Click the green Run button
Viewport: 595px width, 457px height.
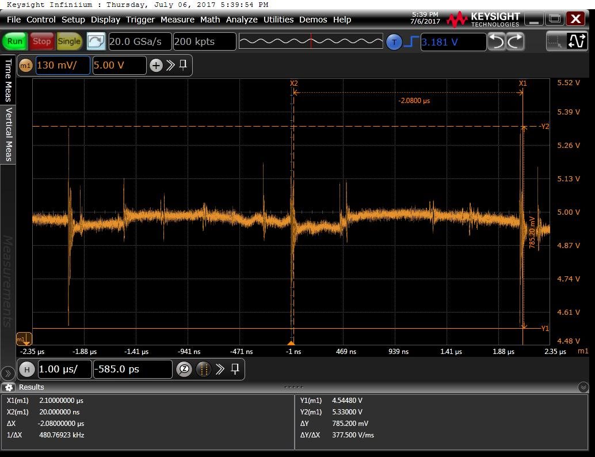pos(15,41)
